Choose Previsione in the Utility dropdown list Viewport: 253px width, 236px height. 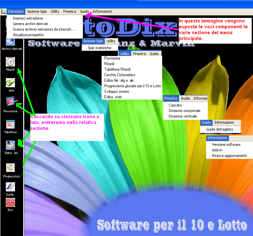(x=112, y=58)
